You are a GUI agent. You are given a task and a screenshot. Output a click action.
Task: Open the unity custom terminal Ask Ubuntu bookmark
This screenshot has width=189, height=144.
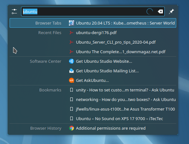tap(125, 90)
